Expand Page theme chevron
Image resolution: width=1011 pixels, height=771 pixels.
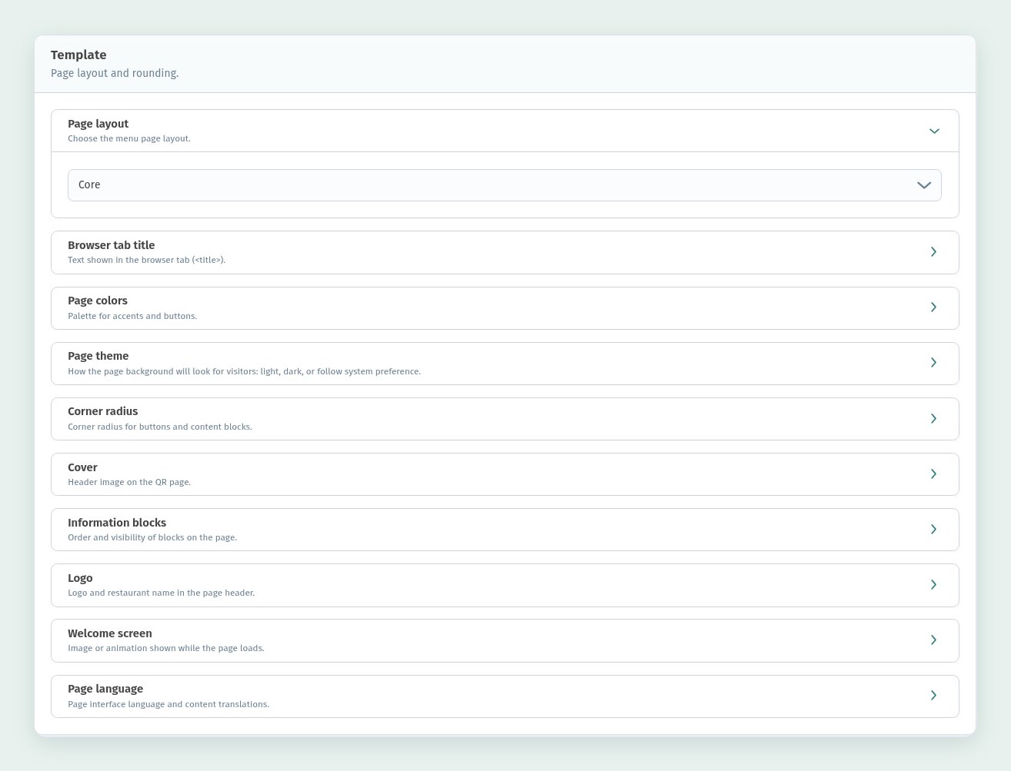tap(933, 363)
